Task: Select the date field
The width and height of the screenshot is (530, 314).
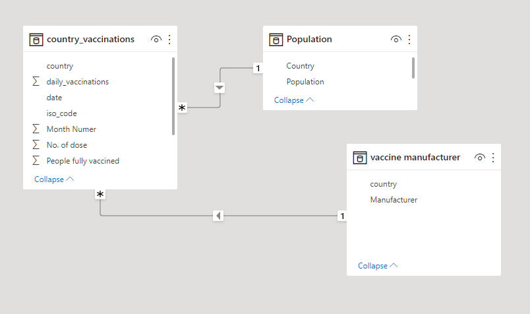Action: (x=54, y=98)
